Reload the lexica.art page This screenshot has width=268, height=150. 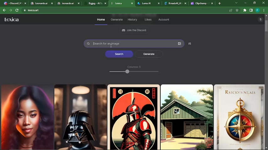(x=17, y=10)
